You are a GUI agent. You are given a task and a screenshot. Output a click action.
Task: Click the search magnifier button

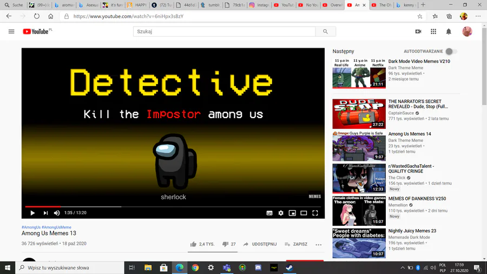click(x=325, y=31)
